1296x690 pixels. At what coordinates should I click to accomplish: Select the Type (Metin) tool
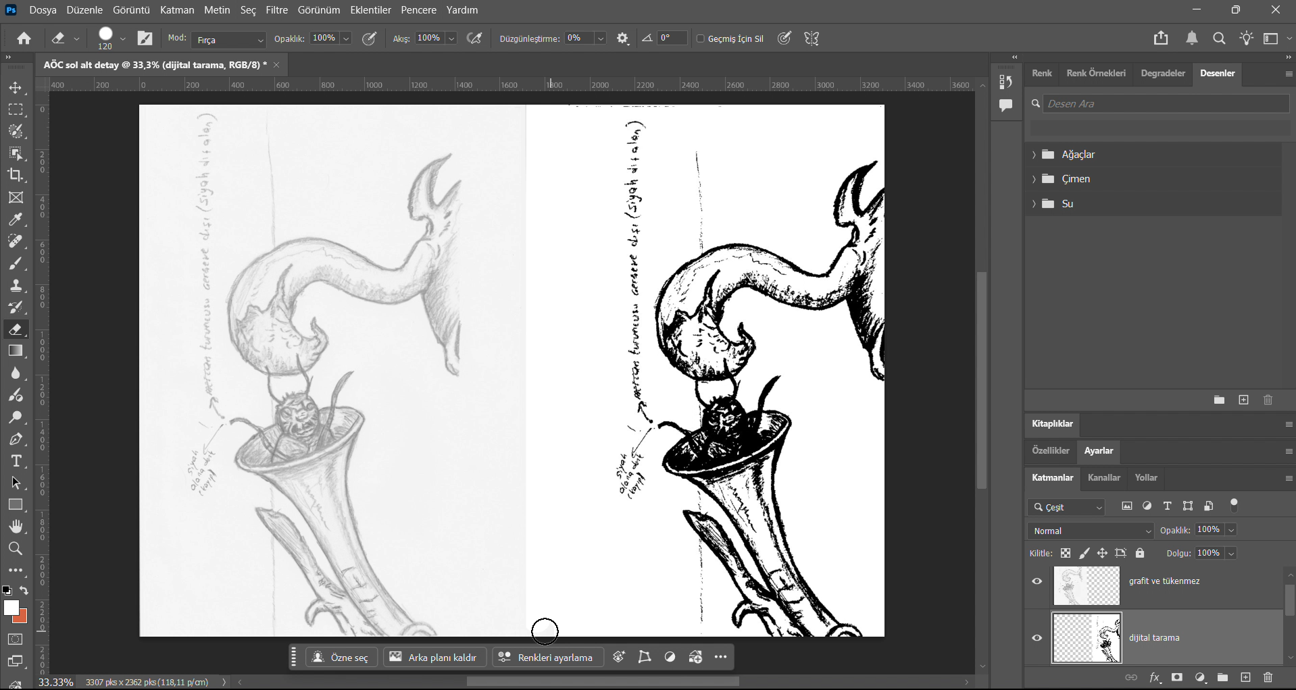click(x=16, y=462)
